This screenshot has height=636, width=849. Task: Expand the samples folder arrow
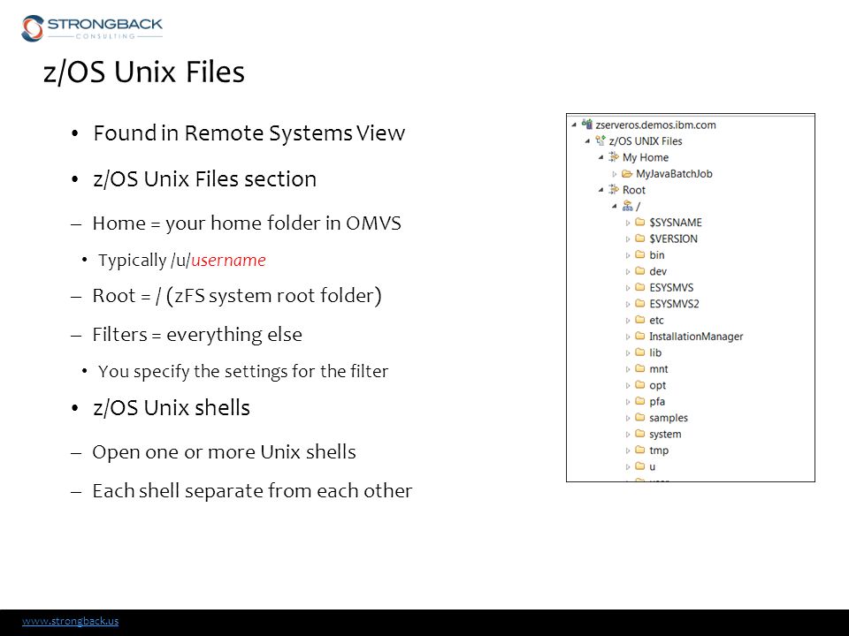point(628,418)
